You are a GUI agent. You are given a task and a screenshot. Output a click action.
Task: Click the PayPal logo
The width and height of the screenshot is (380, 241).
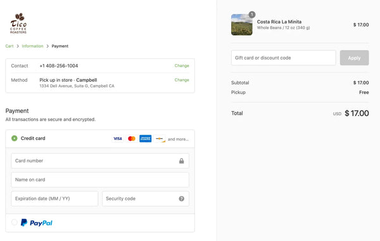coord(37,223)
